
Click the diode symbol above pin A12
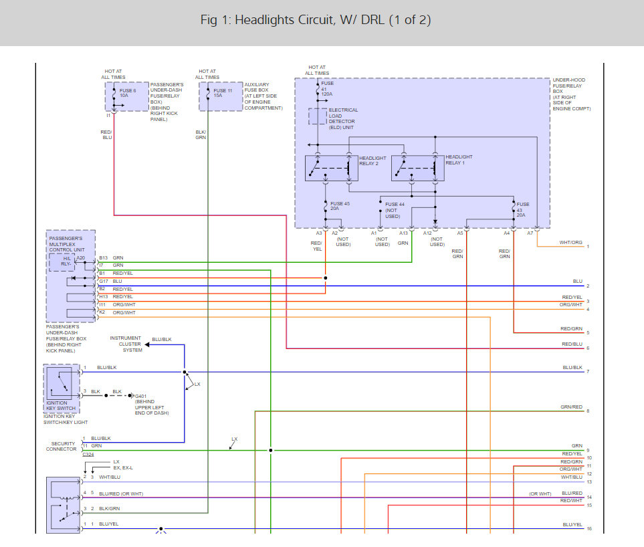click(x=435, y=221)
